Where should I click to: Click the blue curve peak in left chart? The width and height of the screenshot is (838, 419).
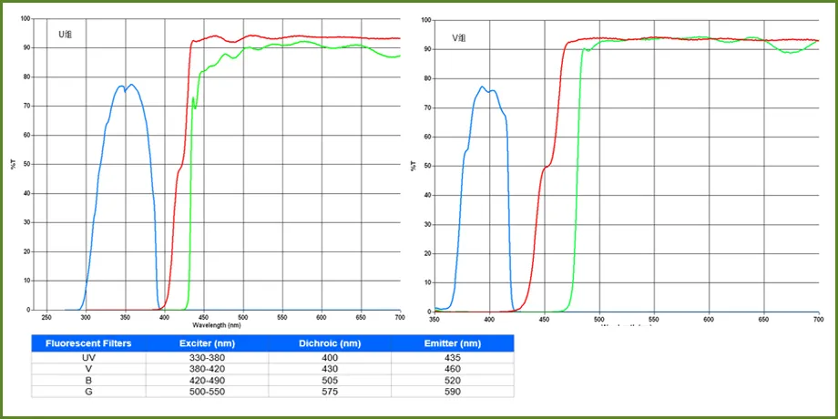(131, 85)
